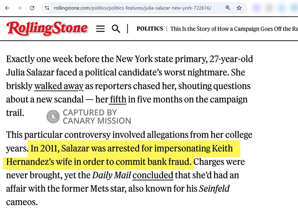Follow the "walked away" link
Screen dimensions: 298x214
[59, 86]
